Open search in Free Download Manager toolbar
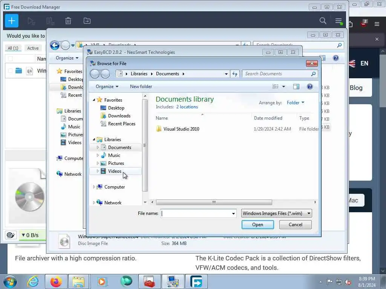 click(323, 21)
